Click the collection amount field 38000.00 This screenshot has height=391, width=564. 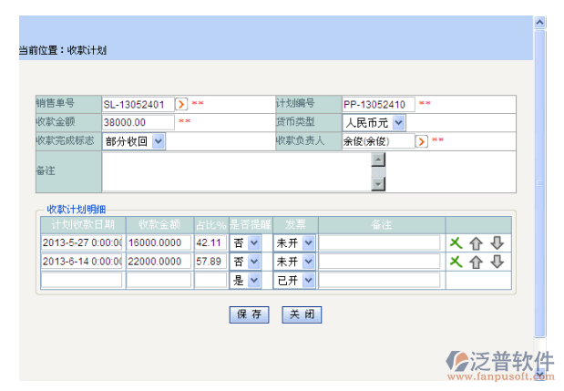coord(137,122)
